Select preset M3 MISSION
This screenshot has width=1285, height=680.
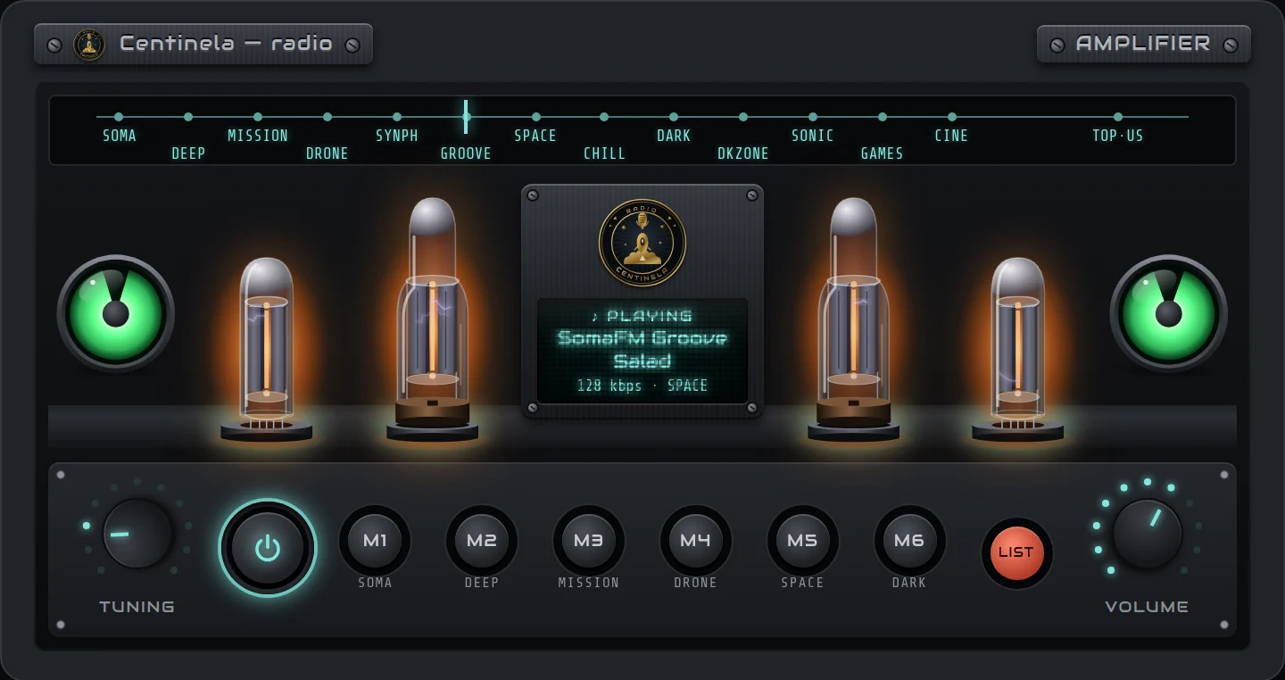[589, 540]
